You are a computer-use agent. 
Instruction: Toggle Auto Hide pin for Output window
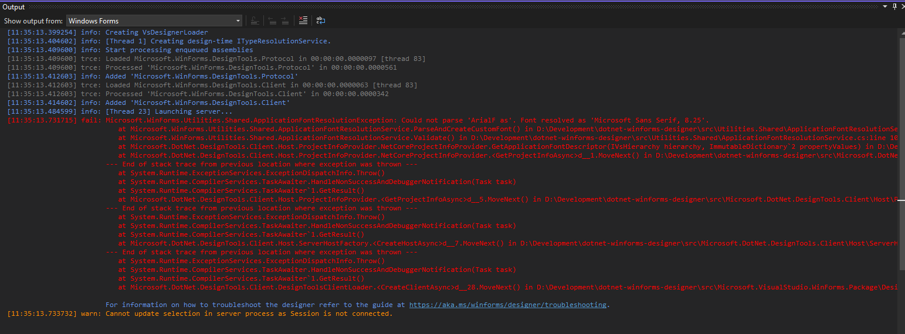pyautogui.click(x=894, y=6)
